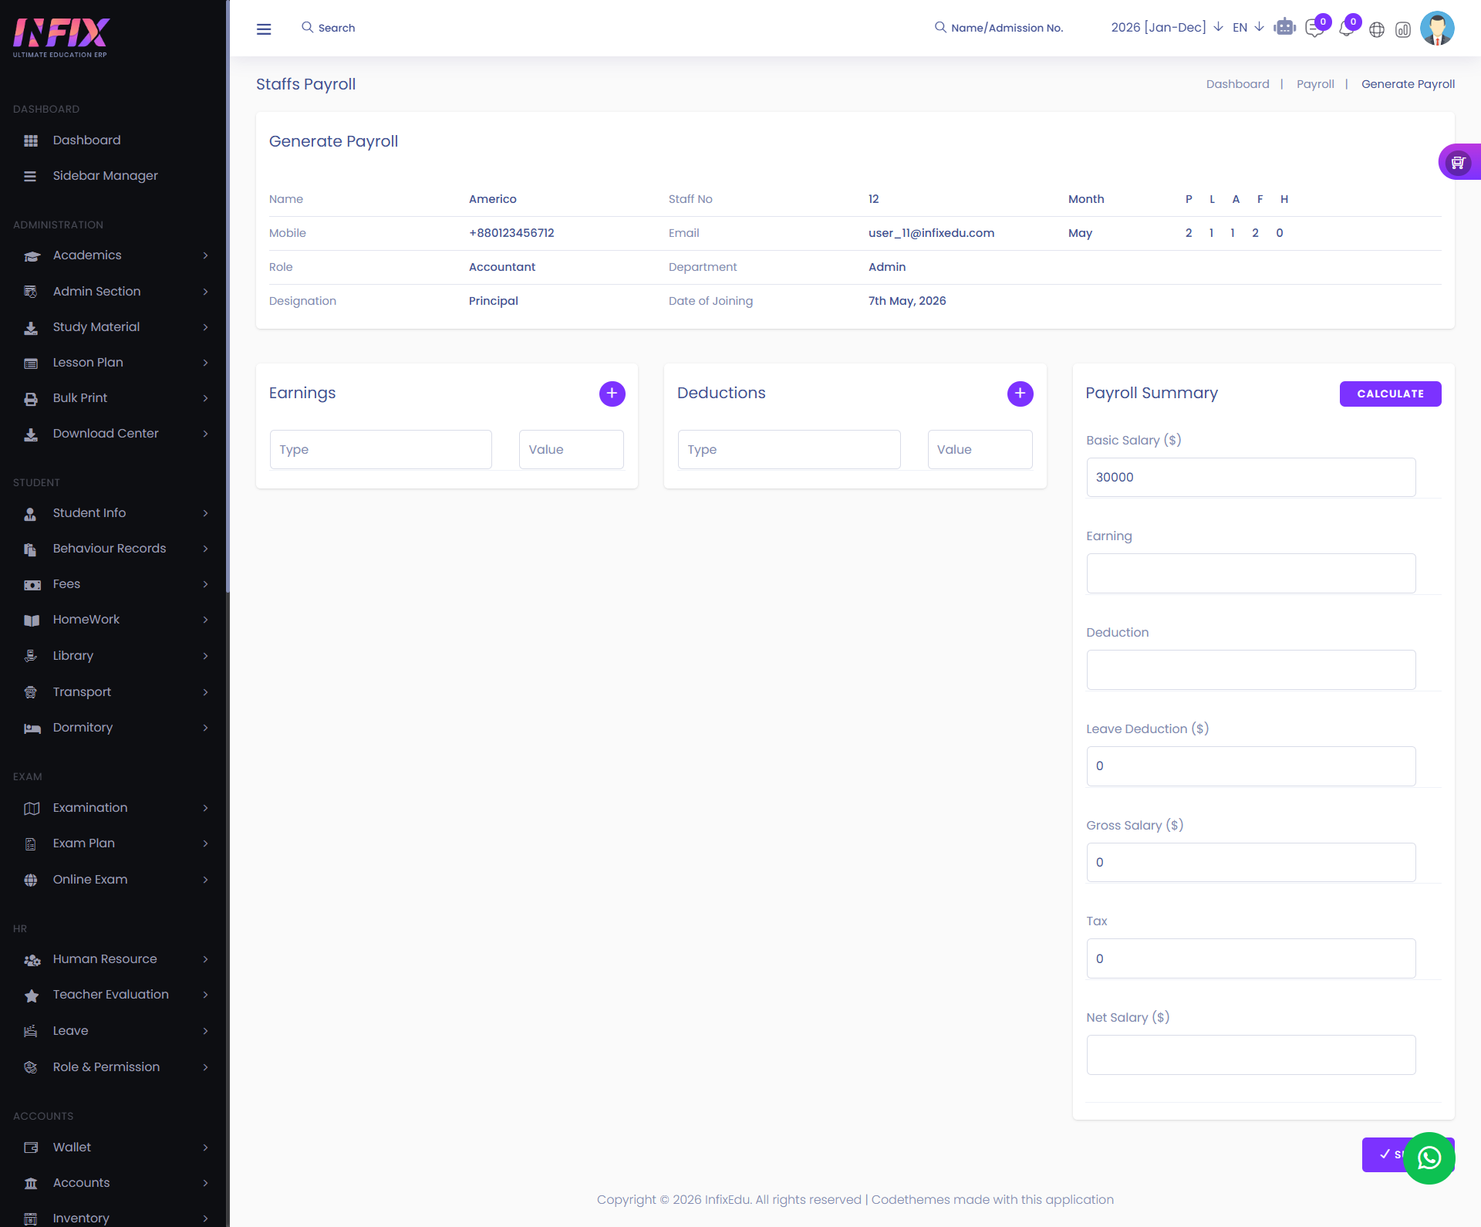Click the Tax input field

tap(1251, 958)
